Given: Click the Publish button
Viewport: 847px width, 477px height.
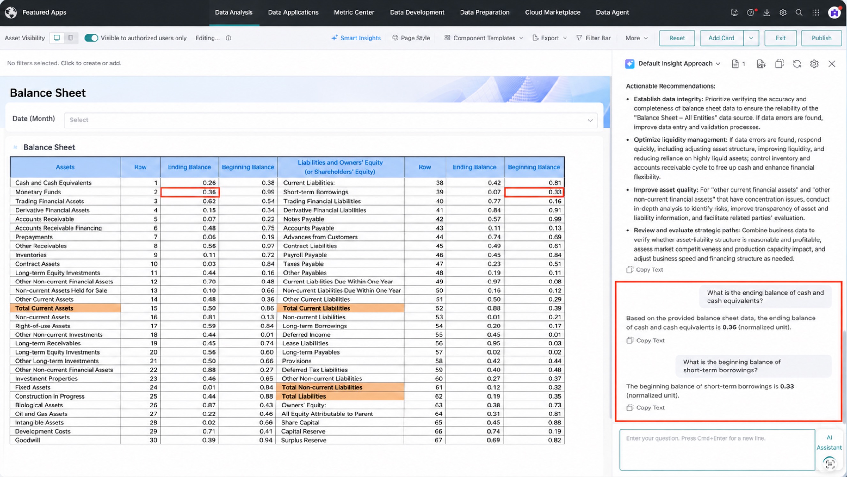Looking at the screenshot, I should point(821,38).
